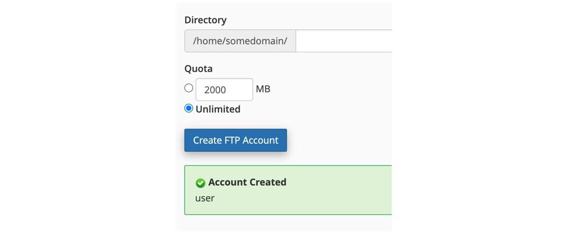Image resolution: width=583 pixels, height=233 pixels.
Task: Click the green Account Created checkmark icon
Action: (200, 183)
